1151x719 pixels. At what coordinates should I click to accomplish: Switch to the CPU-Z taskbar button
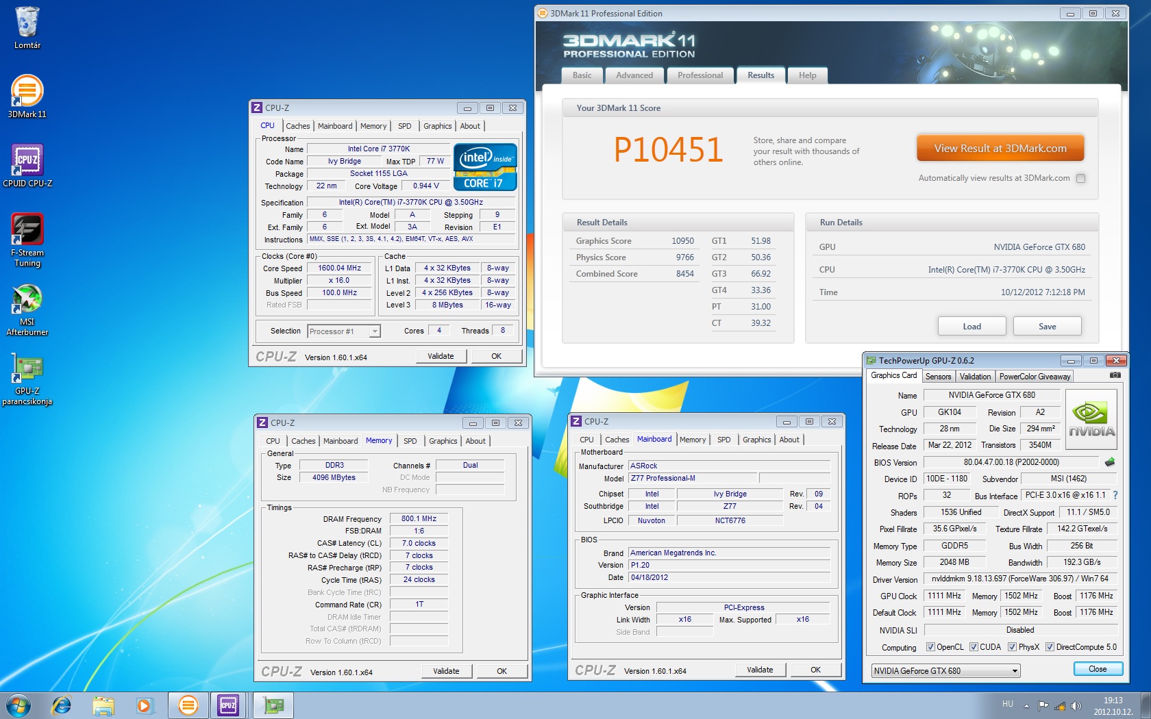(x=228, y=705)
